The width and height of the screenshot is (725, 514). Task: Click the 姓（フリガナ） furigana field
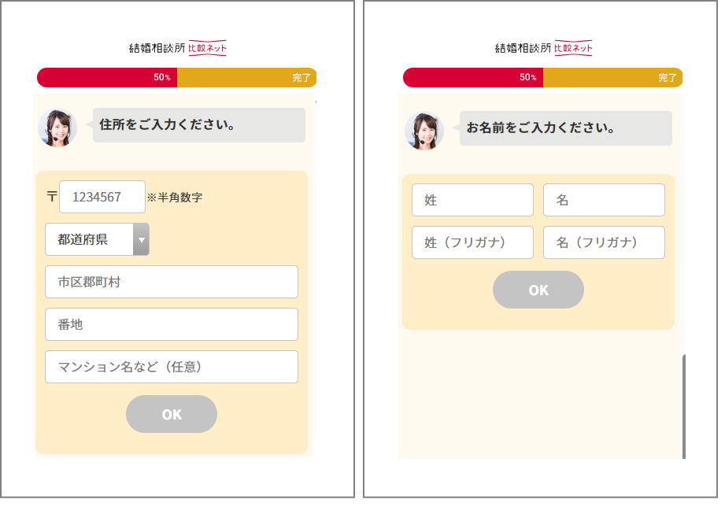coord(472,242)
